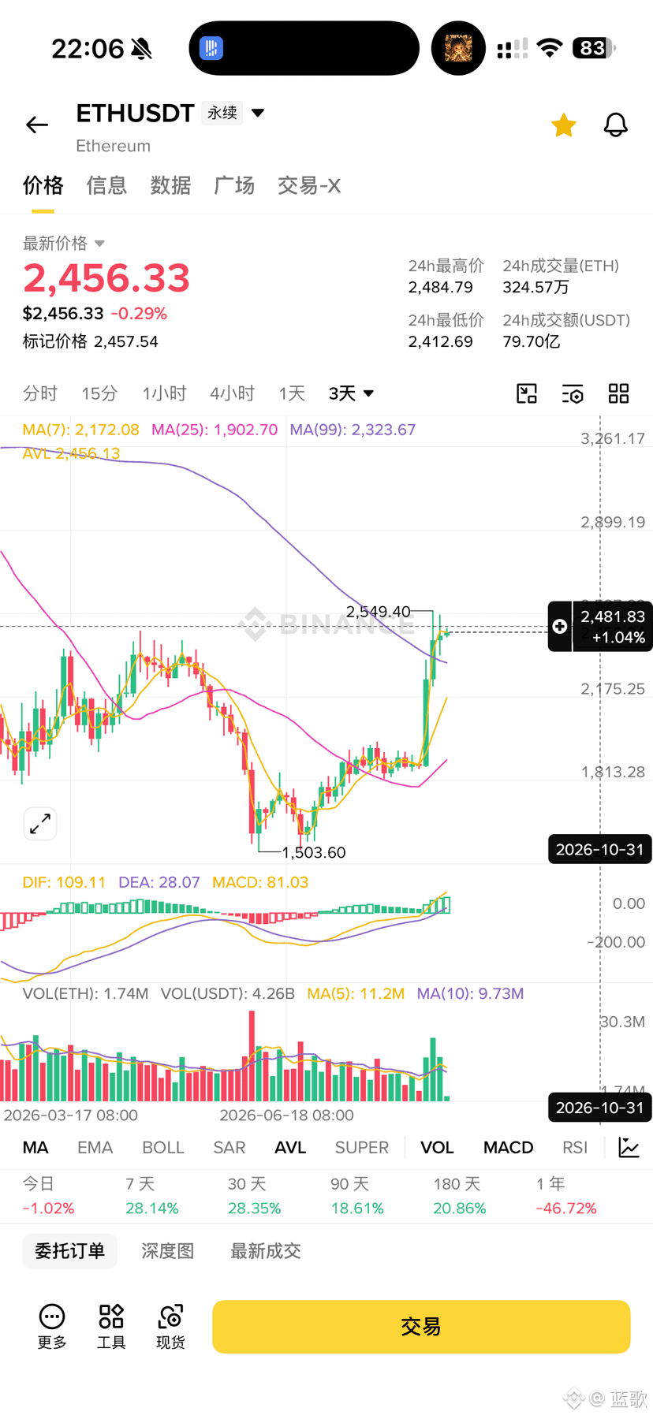653x1419 pixels.
Task: Tap the 1 年 -46.72% change
Action: (566, 1196)
